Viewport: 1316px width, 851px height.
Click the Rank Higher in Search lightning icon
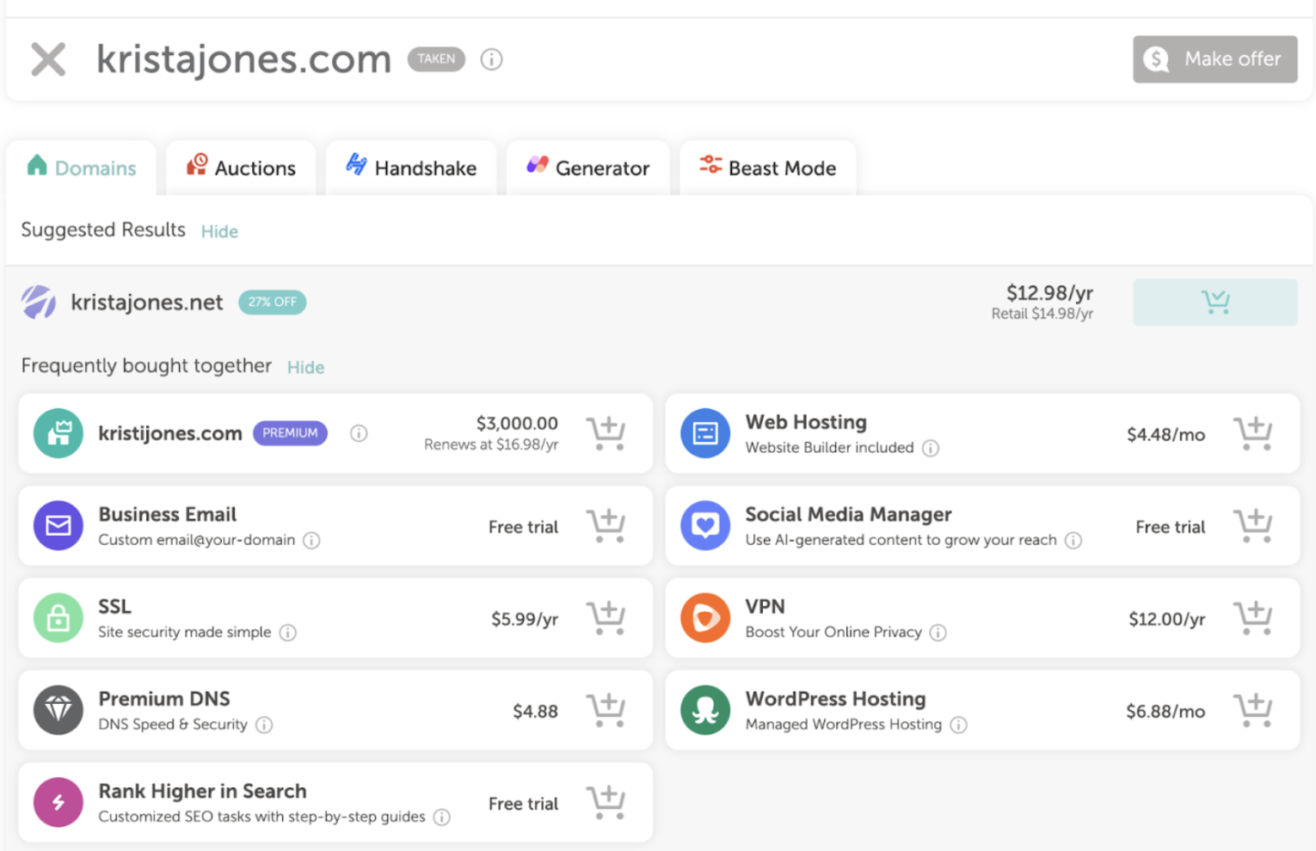click(x=58, y=802)
